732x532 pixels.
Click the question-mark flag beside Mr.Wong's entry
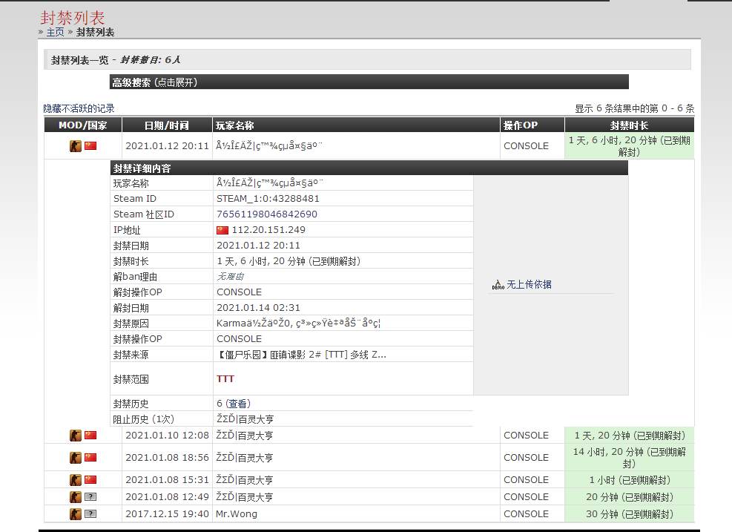coord(90,513)
